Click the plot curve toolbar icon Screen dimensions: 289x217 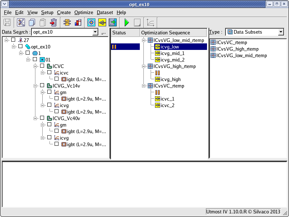[151, 22]
